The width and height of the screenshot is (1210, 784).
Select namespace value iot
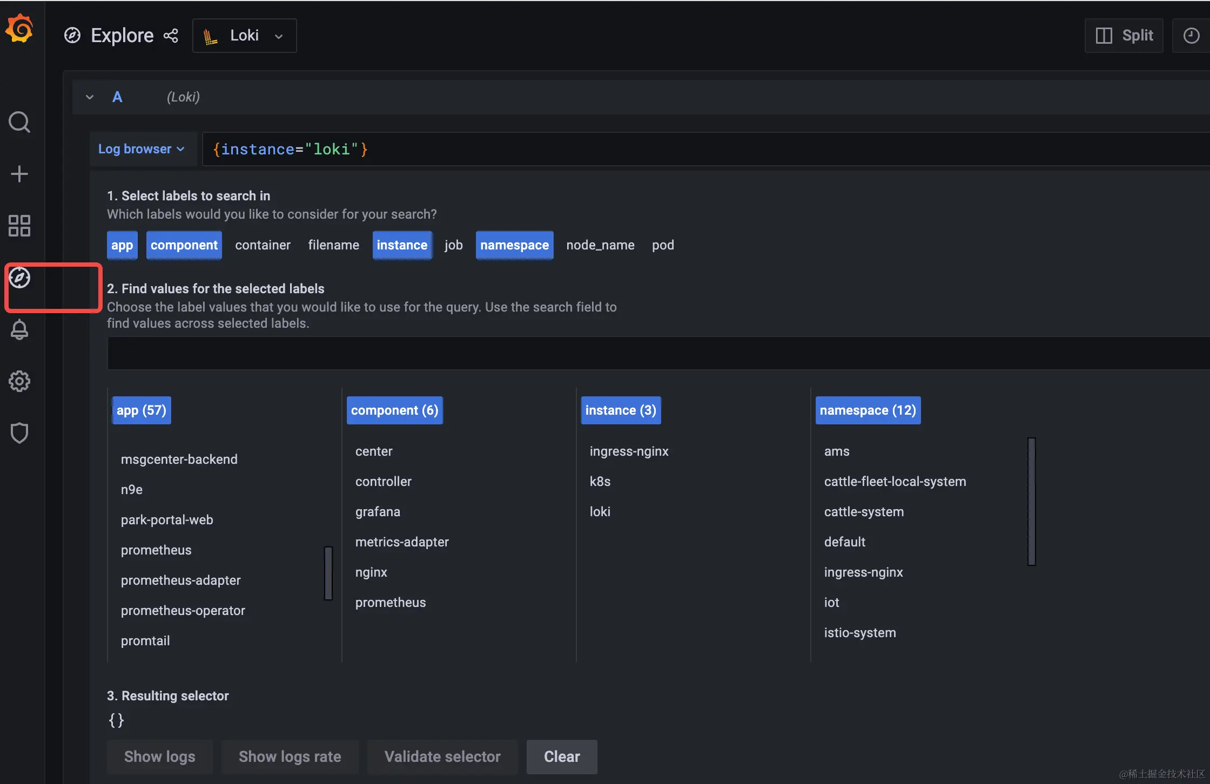832,603
